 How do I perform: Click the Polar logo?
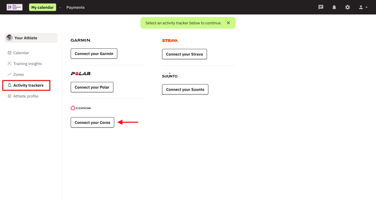pos(81,74)
